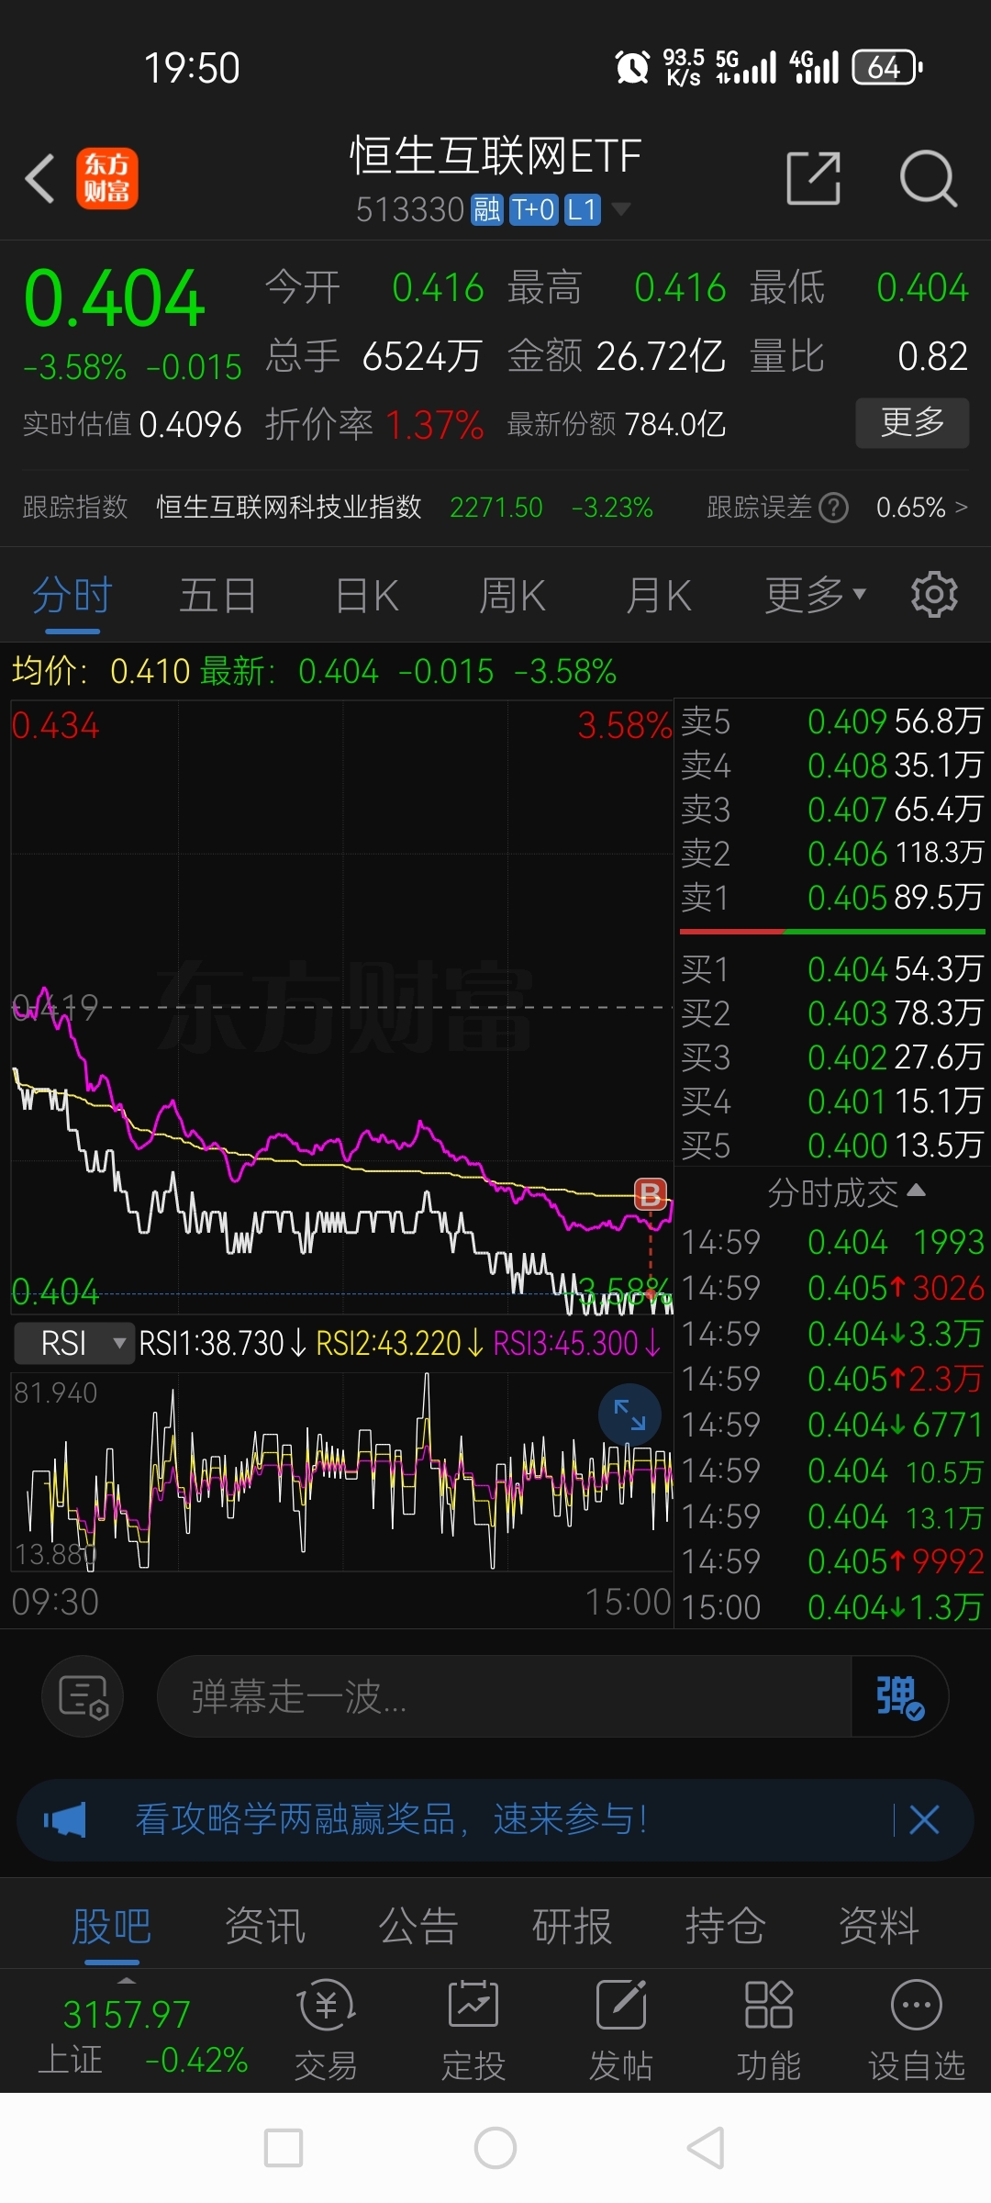Open the barrage list settings icon

click(84, 1696)
